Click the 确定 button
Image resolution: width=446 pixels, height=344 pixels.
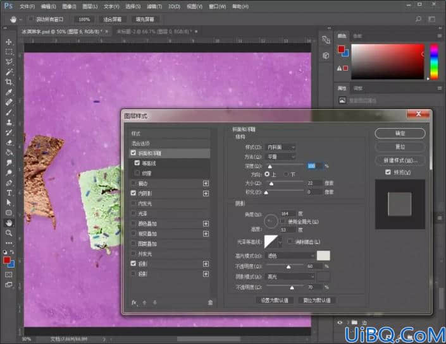click(x=400, y=133)
